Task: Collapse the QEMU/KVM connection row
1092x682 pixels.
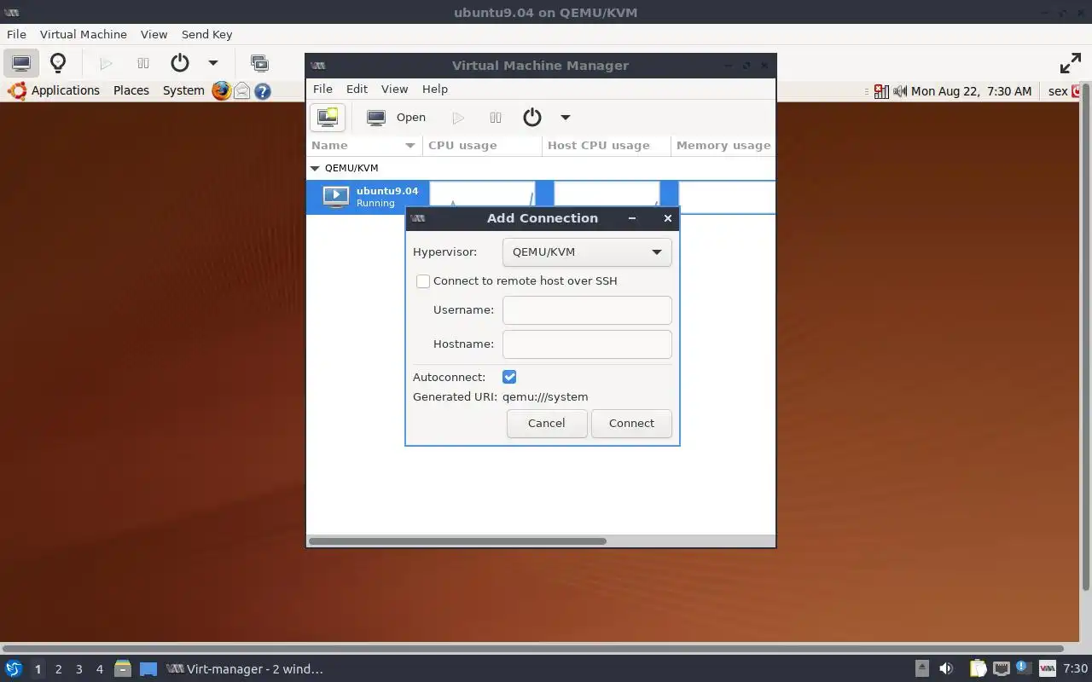Action: coord(315,168)
